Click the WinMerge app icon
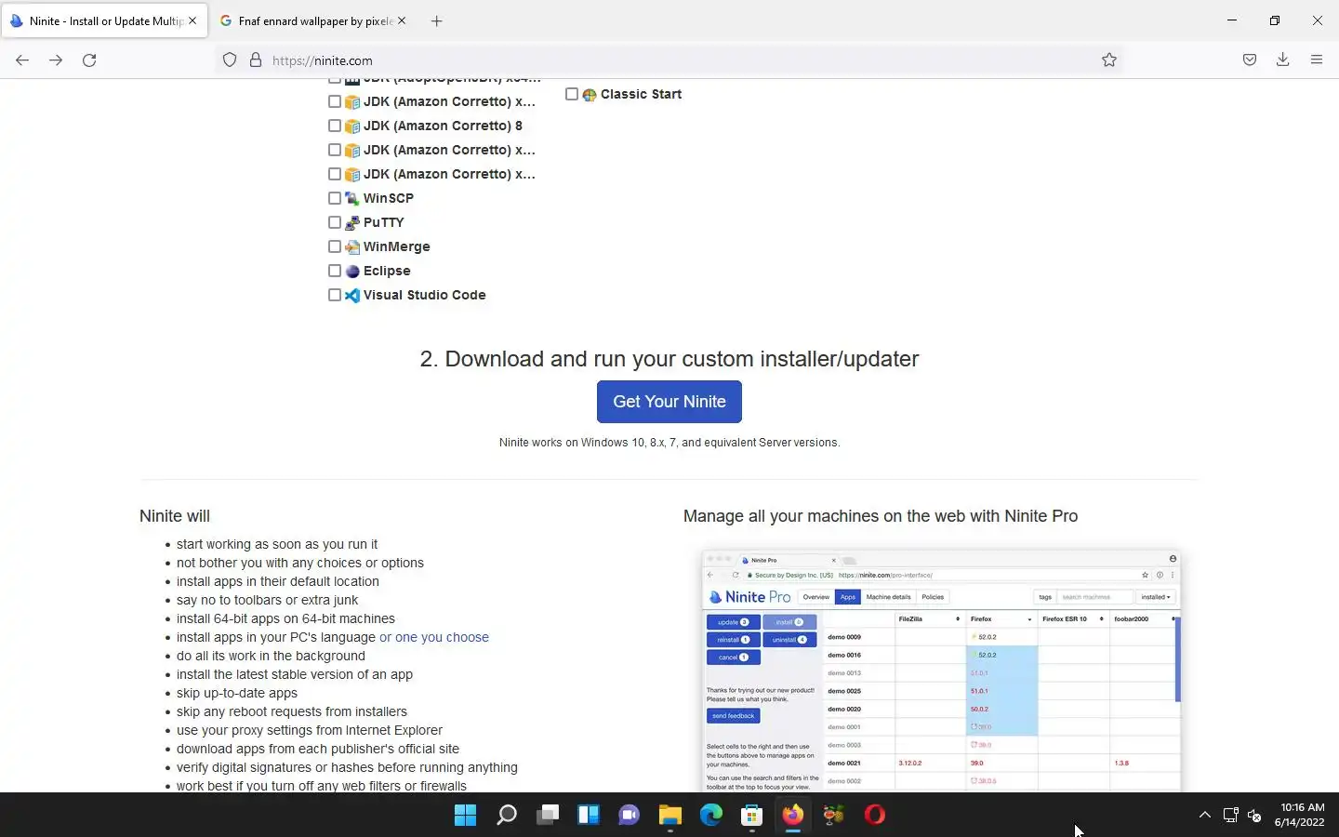The width and height of the screenshot is (1339, 837). click(x=352, y=246)
